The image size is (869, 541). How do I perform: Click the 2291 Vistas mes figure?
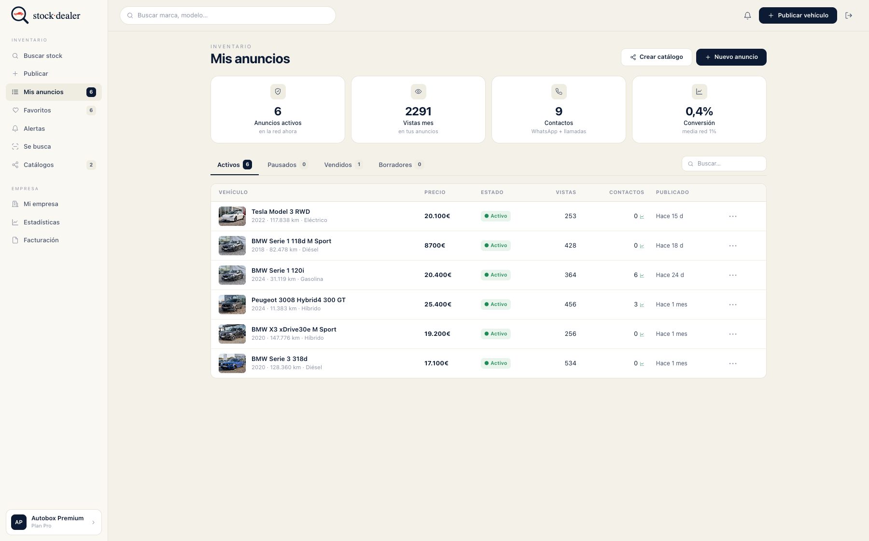(x=418, y=111)
